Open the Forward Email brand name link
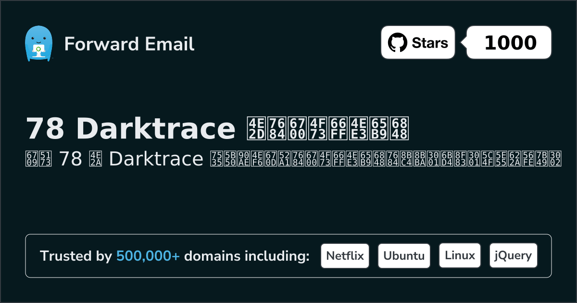 (129, 44)
